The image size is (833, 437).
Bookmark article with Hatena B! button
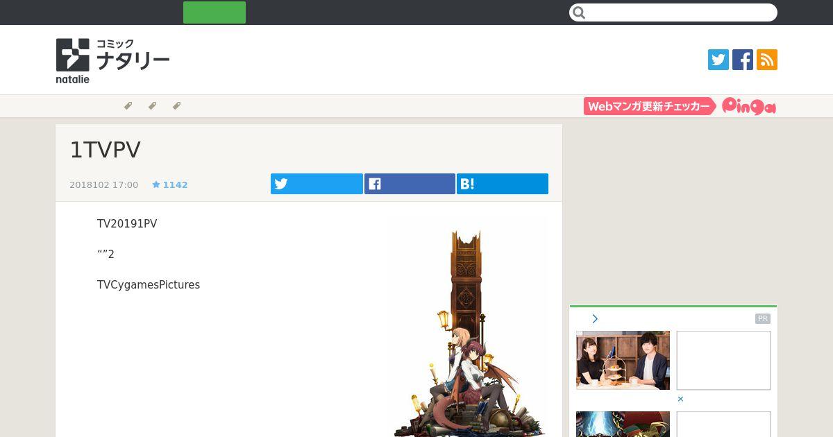point(503,184)
